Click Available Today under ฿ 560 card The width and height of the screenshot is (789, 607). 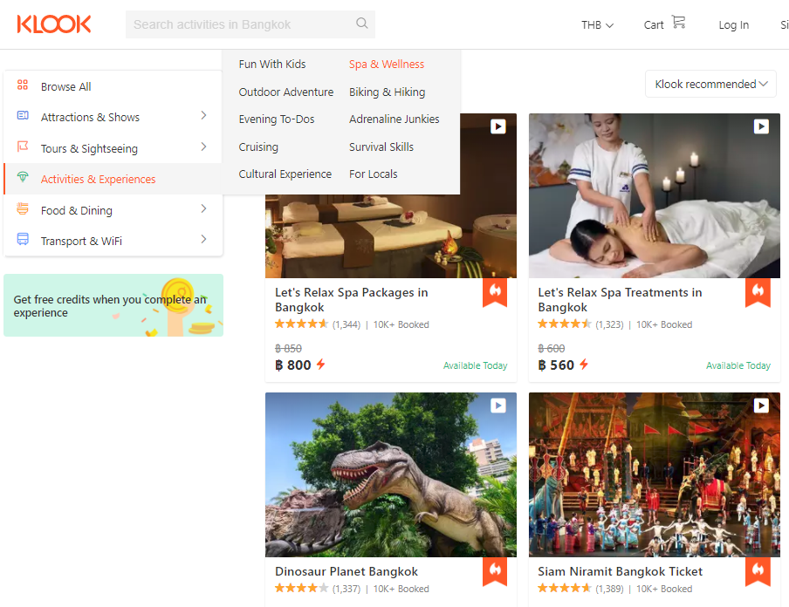point(738,365)
